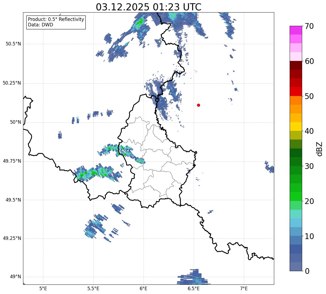This screenshot has width=326, height=294.
Task: Click the radar echo at the bottom near 6.5°E
Action: coord(193,277)
